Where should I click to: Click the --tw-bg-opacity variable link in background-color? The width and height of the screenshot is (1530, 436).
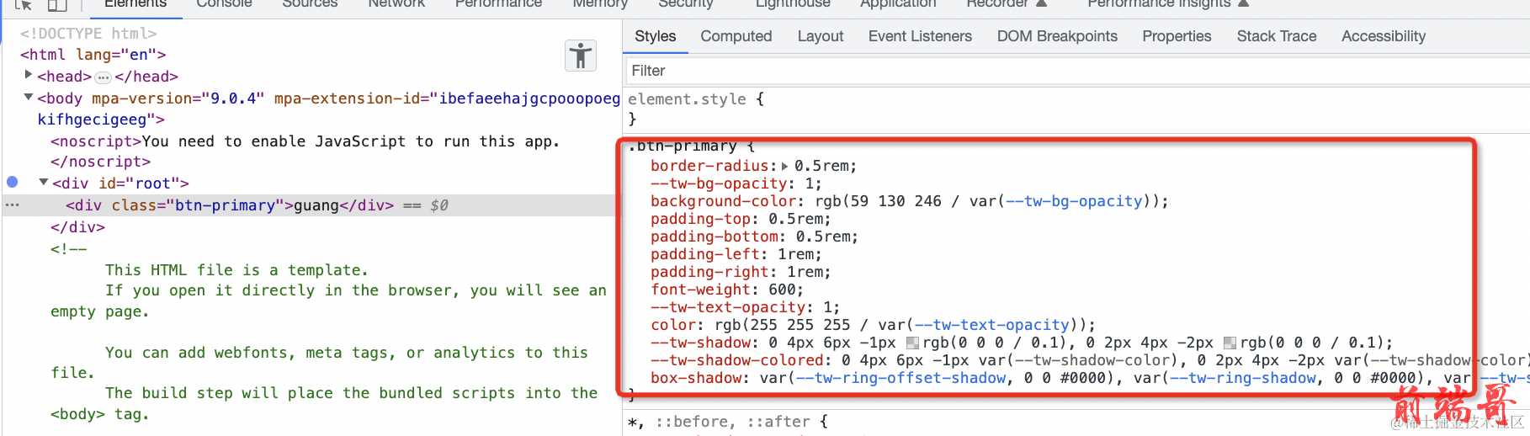click(1074, 201)
